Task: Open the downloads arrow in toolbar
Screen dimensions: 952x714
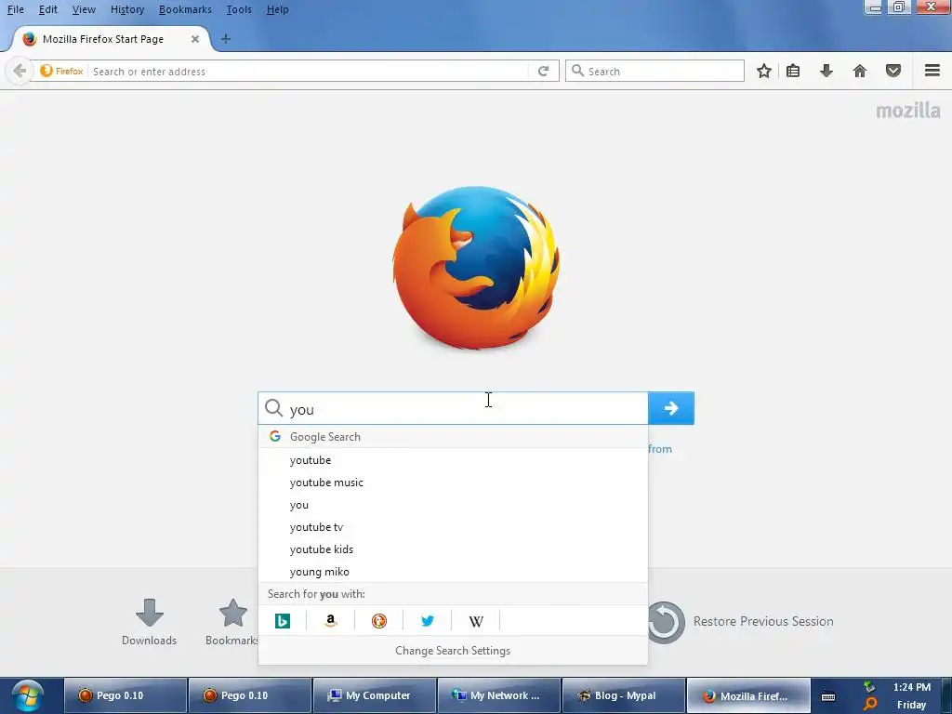Action: (826, 71)
